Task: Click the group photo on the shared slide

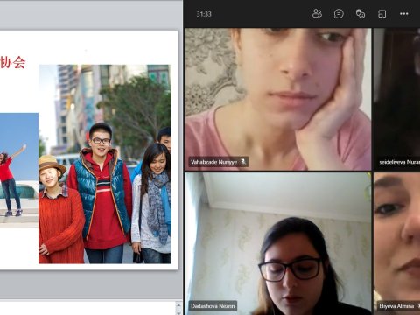Action: pyautogui.click(x=105, y=164)
